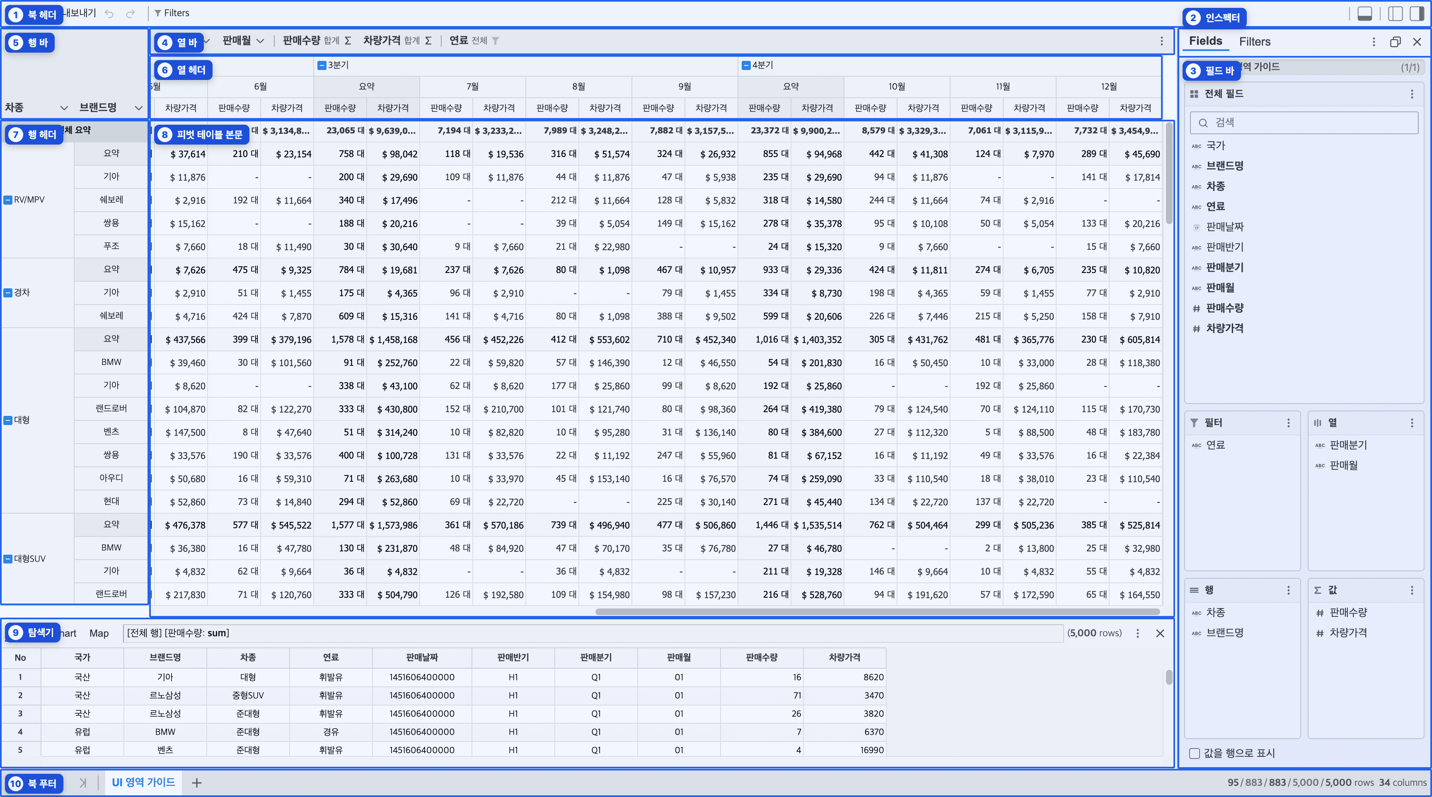Switch to the Map tab in the explorer

99,633
